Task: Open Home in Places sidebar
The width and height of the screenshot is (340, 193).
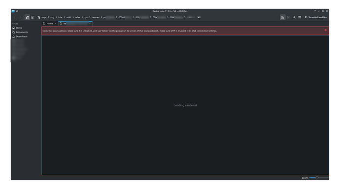Action: [19, 28]
